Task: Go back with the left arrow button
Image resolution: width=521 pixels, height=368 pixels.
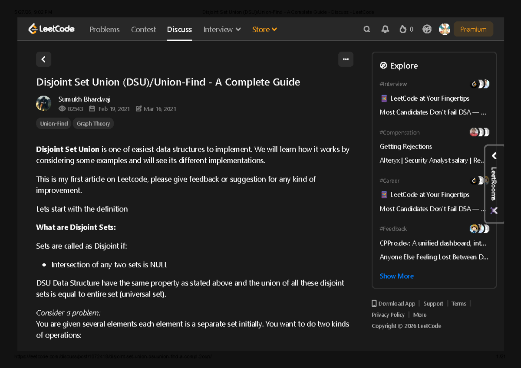Action: [43, 59]
